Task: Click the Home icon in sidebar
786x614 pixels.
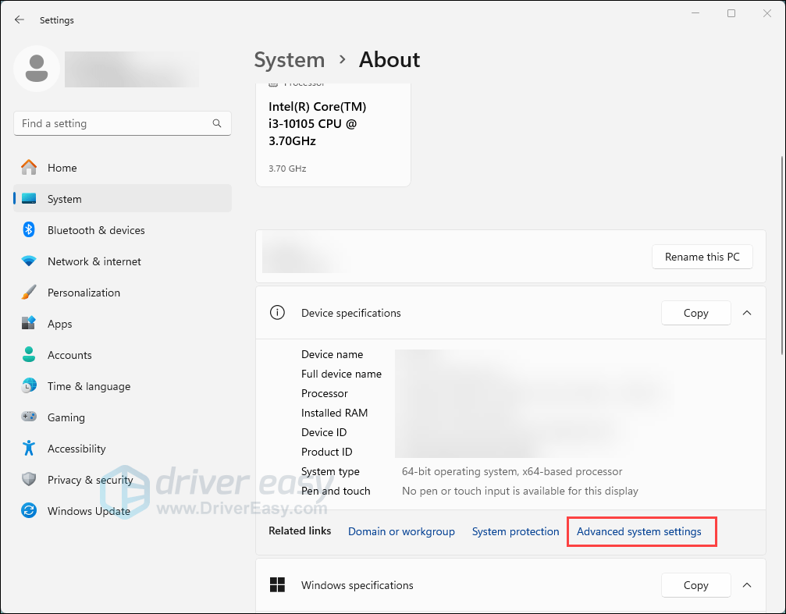Action: tap(29, 168)
